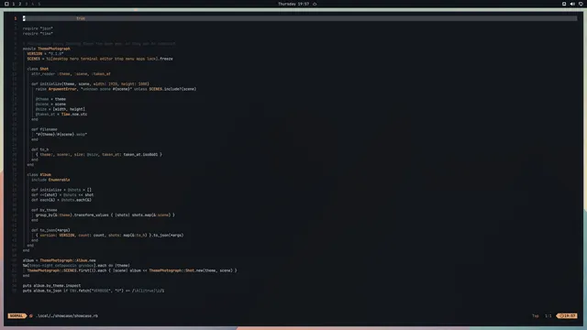Click the attr_reader line
Screen dimensions: 587x330
72,73
